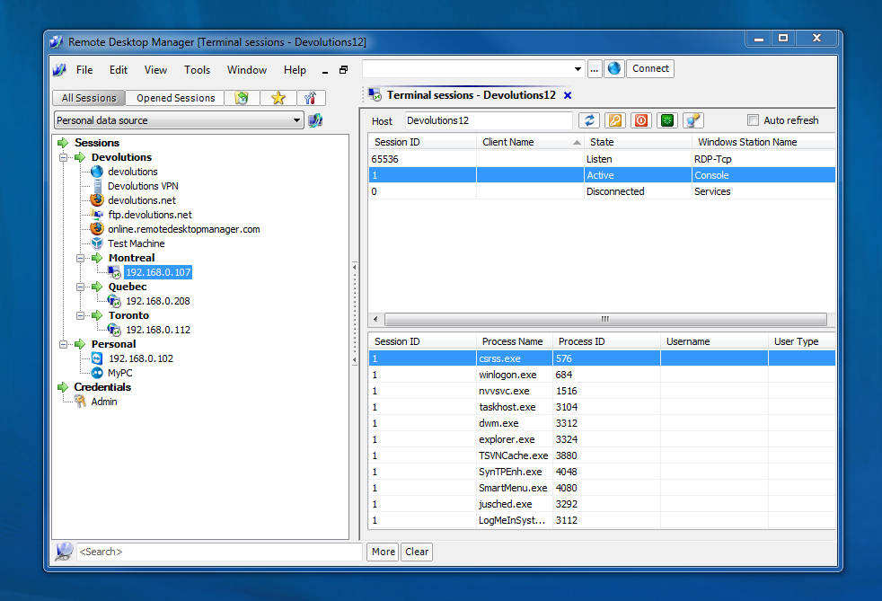Click the tools wrench tab icon

point(310,98)
